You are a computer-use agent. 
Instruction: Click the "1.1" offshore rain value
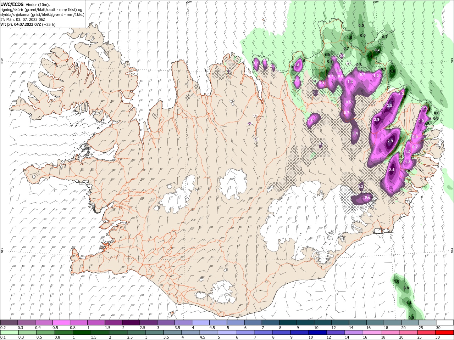pyautogui.click(x=409, y=303)
